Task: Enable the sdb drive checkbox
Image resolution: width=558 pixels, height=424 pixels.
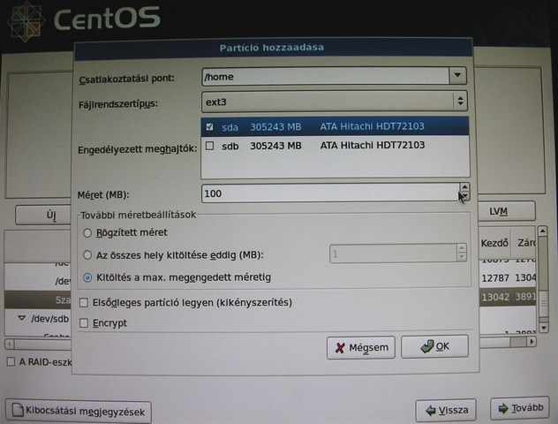Action: click(x=209, y=146)
